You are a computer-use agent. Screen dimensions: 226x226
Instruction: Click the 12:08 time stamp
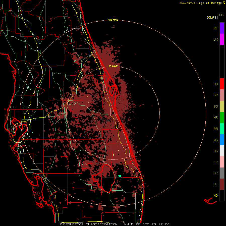(x=164, y=224)
